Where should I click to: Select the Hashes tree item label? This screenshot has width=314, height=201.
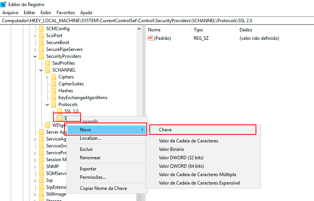pyautogui.click(x=66, y=91)
